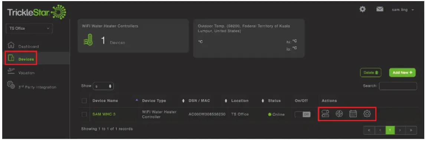
Task: Click the Add New button
Action: [x=402, y=73]
